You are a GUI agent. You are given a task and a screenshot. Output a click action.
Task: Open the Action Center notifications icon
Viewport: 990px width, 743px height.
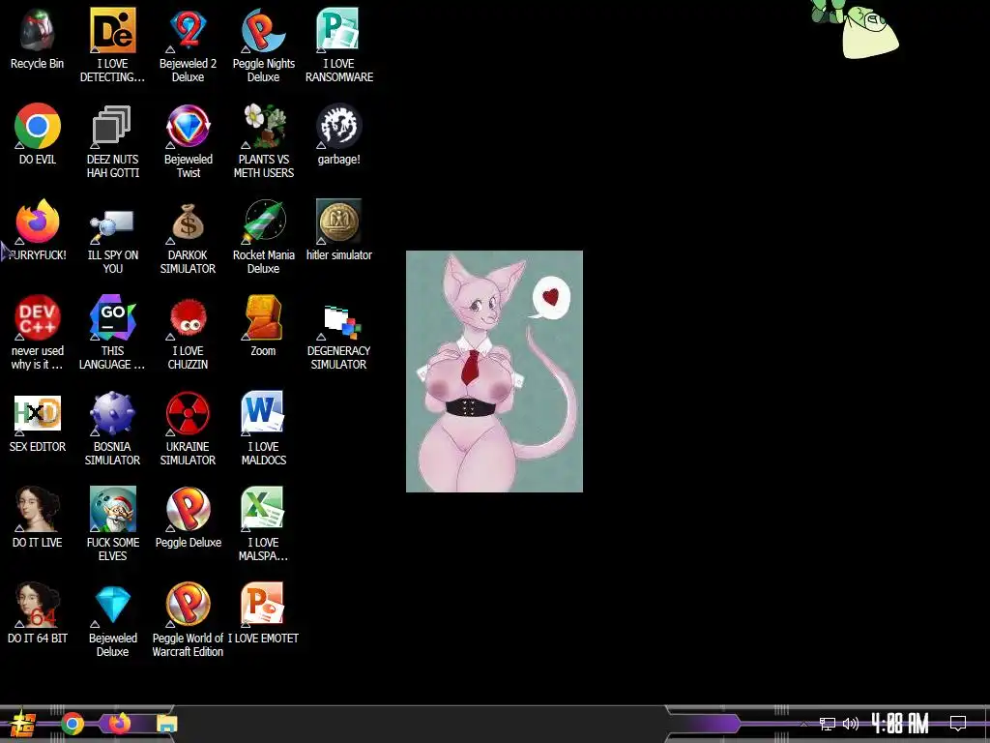click(958, 724)
